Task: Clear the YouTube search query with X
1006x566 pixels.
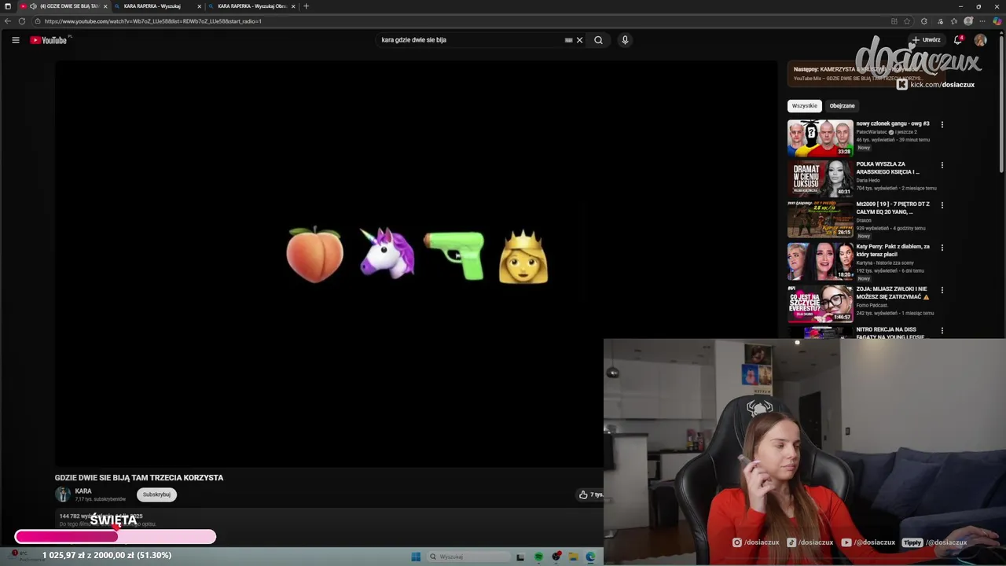Action: tap(580, 40)
